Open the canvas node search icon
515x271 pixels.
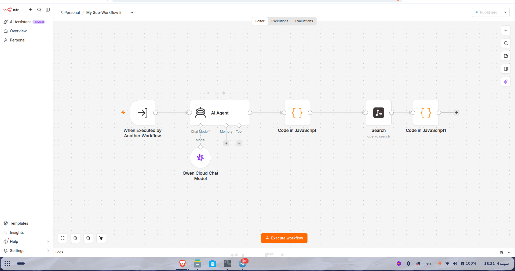[x=506, y=43]
